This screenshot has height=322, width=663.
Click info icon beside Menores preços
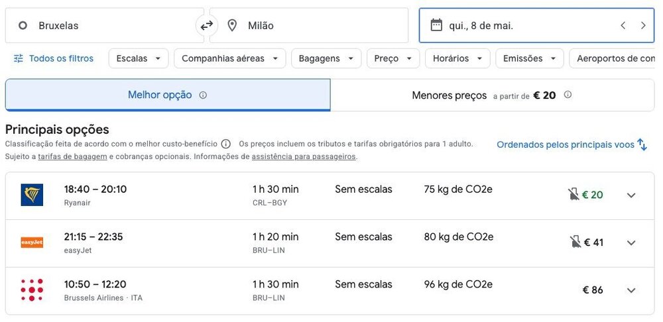pyautogui.click(x=568, y=95)
